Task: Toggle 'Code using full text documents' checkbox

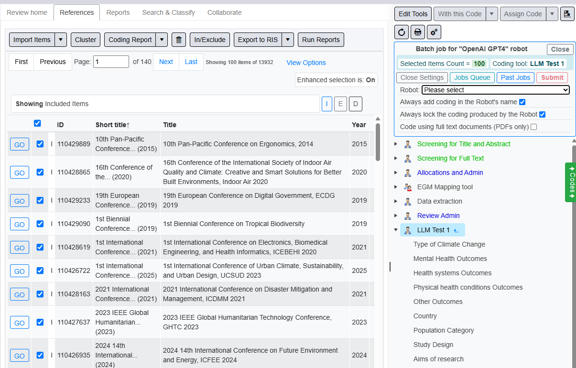Action: [x=533, y=127]
